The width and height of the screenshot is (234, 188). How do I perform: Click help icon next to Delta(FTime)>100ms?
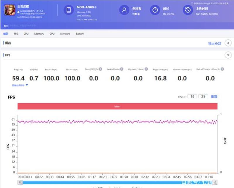click(222, 69)
